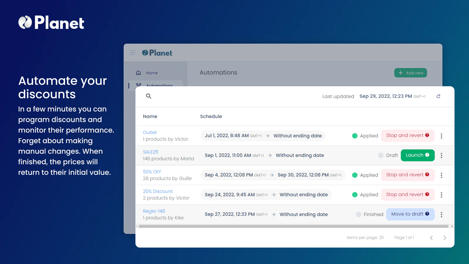Click the search magnifier icon
The height and width of the screenshot is (264, 469).
[149, 96]
